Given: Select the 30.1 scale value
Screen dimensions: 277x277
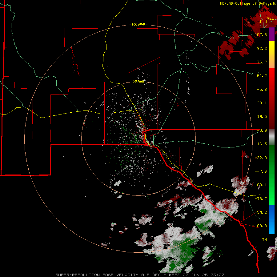Looking at the screenshot, I should (x=262, y=103).
